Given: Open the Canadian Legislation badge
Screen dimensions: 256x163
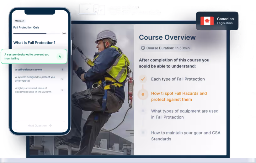Looking at the screenshot, I should (217, 21).
